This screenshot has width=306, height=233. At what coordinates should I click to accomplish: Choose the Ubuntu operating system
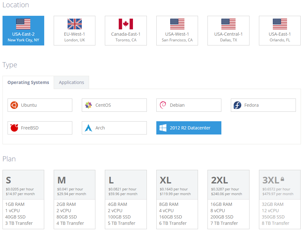(x=40, y=105)
